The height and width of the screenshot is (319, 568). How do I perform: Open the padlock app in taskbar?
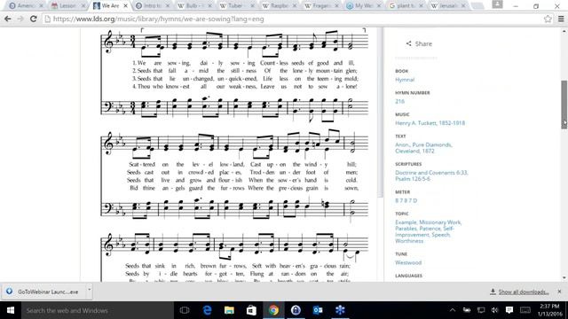tap(296, 310)
